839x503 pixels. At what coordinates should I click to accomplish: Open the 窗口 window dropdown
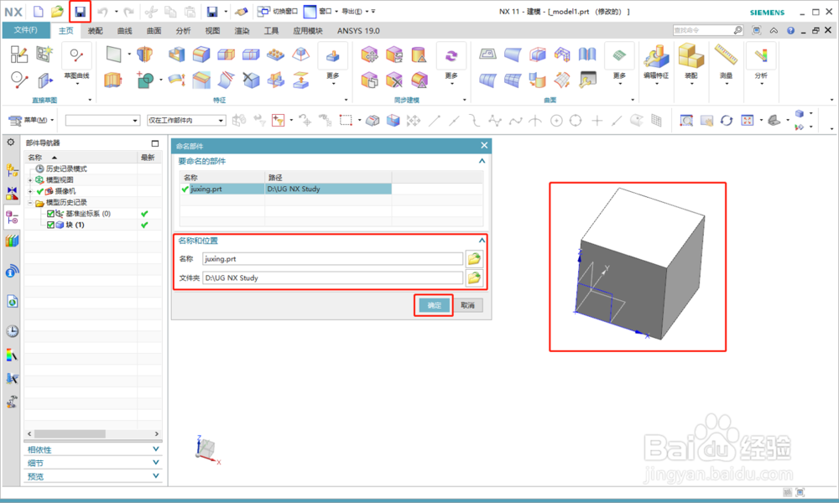[x=321, y=11]
